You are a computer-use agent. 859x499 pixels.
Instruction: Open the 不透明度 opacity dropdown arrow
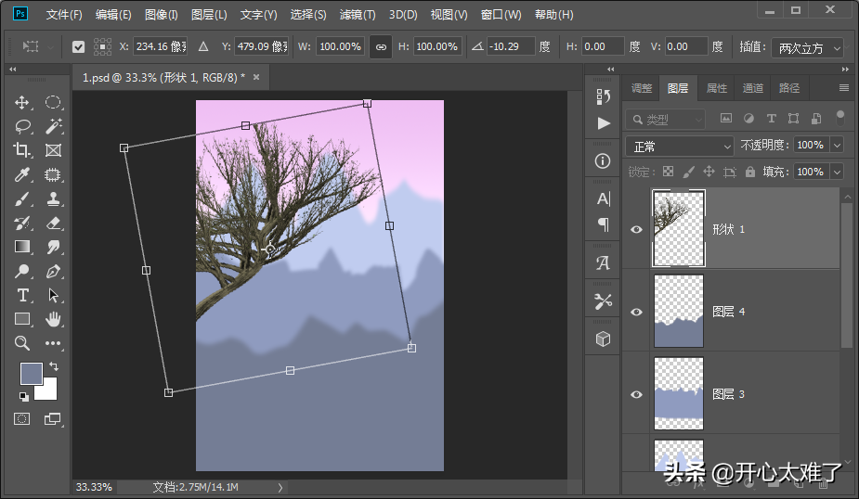click(x=837, y=145)
